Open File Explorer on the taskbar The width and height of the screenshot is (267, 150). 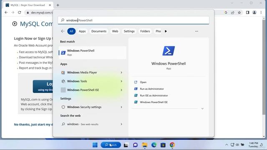point(145,145)
